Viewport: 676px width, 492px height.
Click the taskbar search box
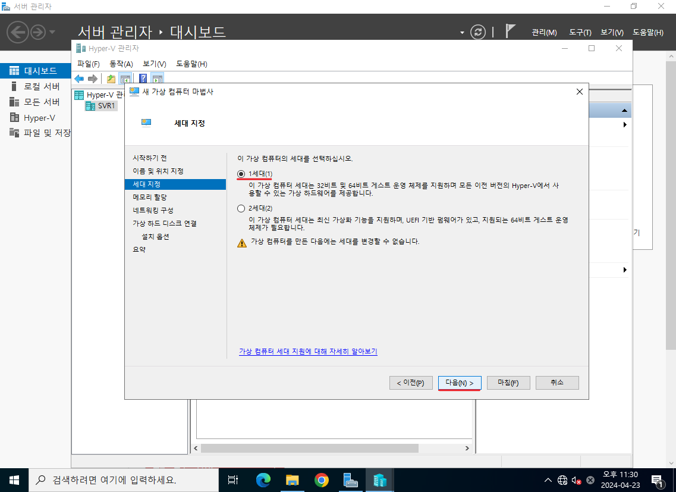124,480
